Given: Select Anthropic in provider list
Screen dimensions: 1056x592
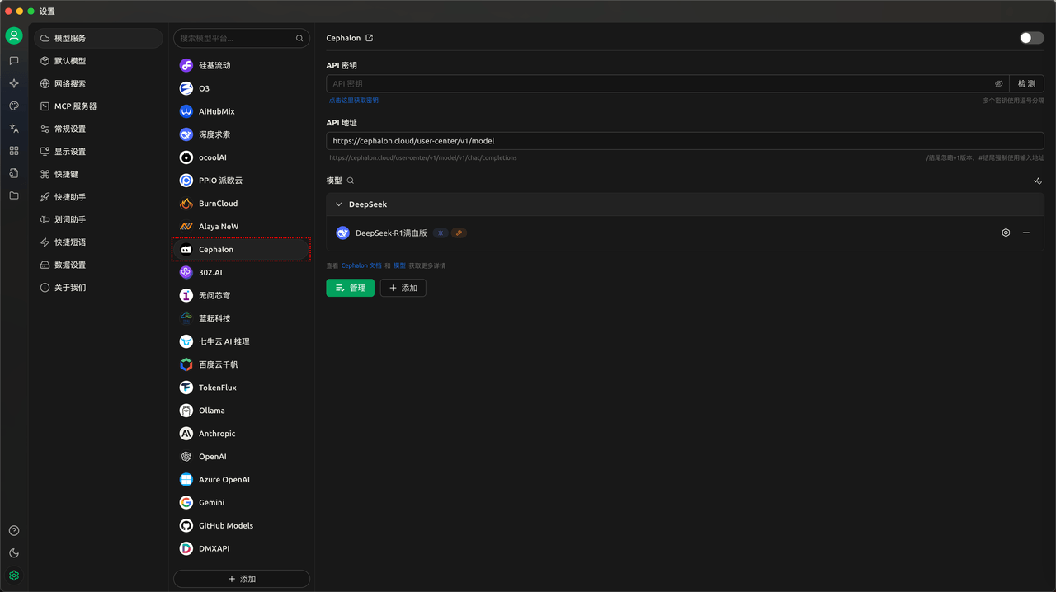Looking at the screenshot, I should [x=217, y=434].
